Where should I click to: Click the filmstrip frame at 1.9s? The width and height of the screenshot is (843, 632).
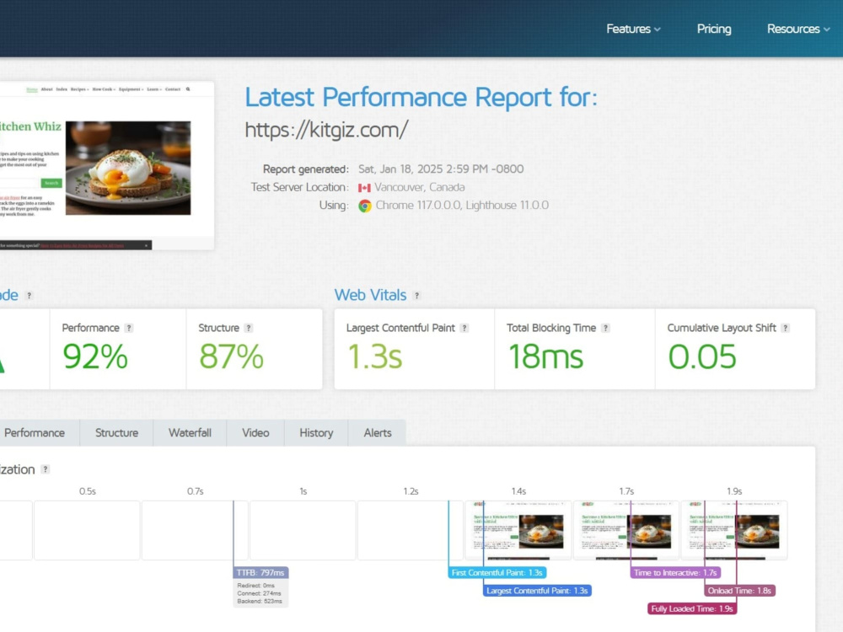pyautogui.click(x=734, y=530)
